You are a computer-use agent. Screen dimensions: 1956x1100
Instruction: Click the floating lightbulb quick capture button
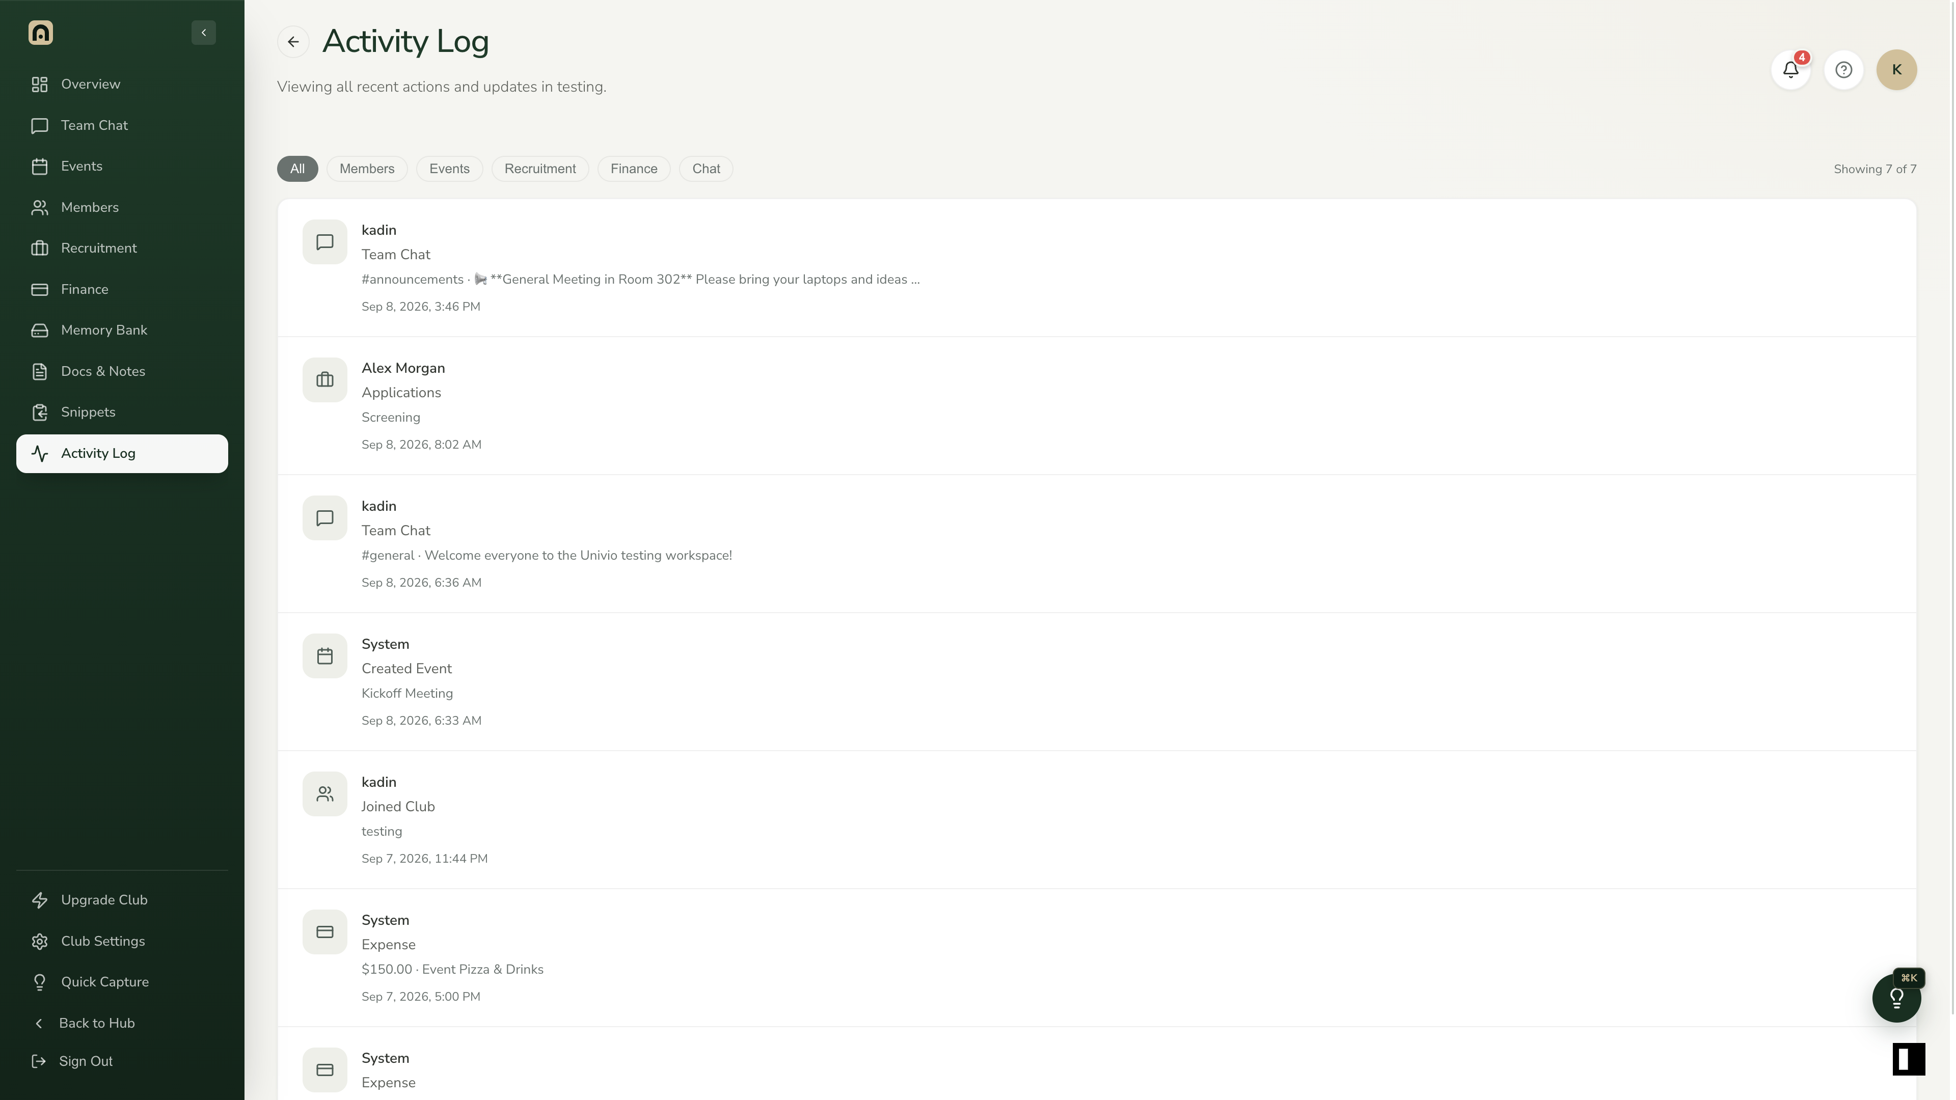pos(1897,998)
